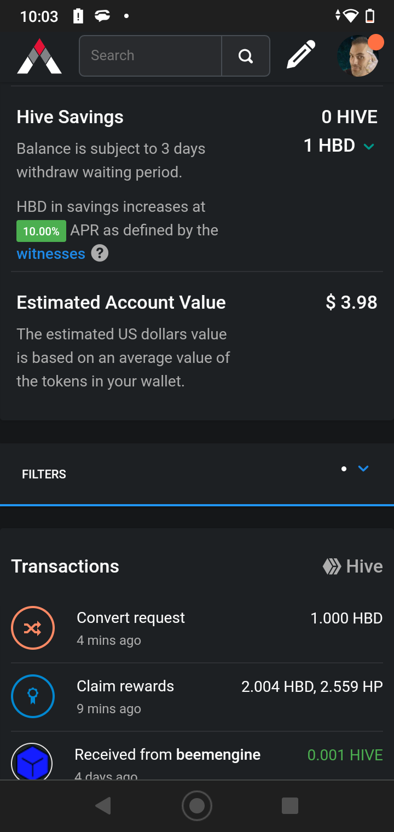
Task: Expand the 1 HBD savings dropdown
Action: click(x=369, y=146)
